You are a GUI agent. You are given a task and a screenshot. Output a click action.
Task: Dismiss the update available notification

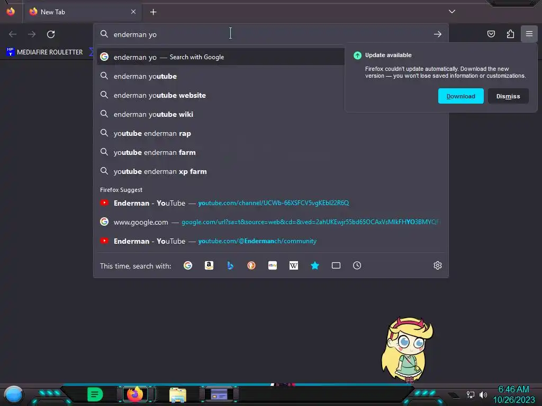click(508, 96)
